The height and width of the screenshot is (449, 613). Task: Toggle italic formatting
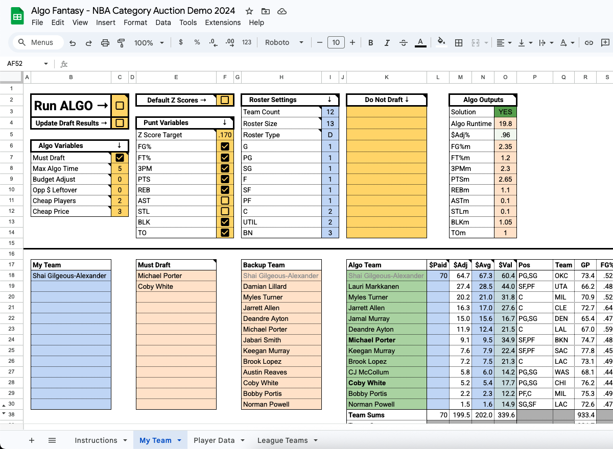[x=387, y=43]
